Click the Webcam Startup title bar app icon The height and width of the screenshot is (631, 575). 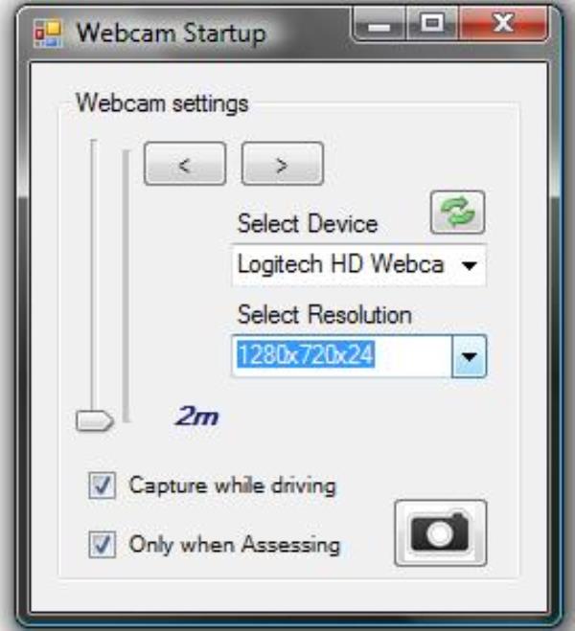[48, 34]
